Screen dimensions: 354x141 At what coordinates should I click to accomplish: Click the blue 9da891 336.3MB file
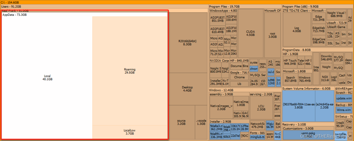point(216,135)
